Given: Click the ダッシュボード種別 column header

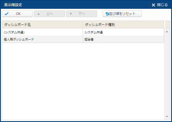Looking at the screenshot, I should pos(123,25).
